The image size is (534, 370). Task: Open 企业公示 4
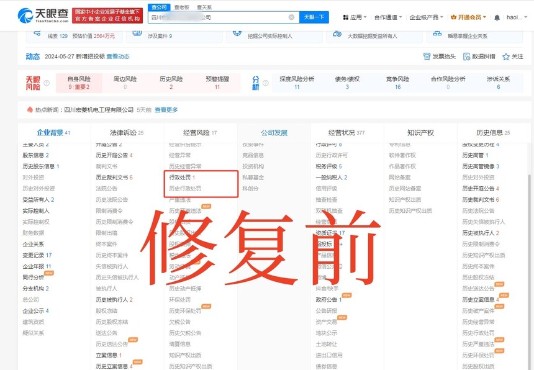[36, 311]
